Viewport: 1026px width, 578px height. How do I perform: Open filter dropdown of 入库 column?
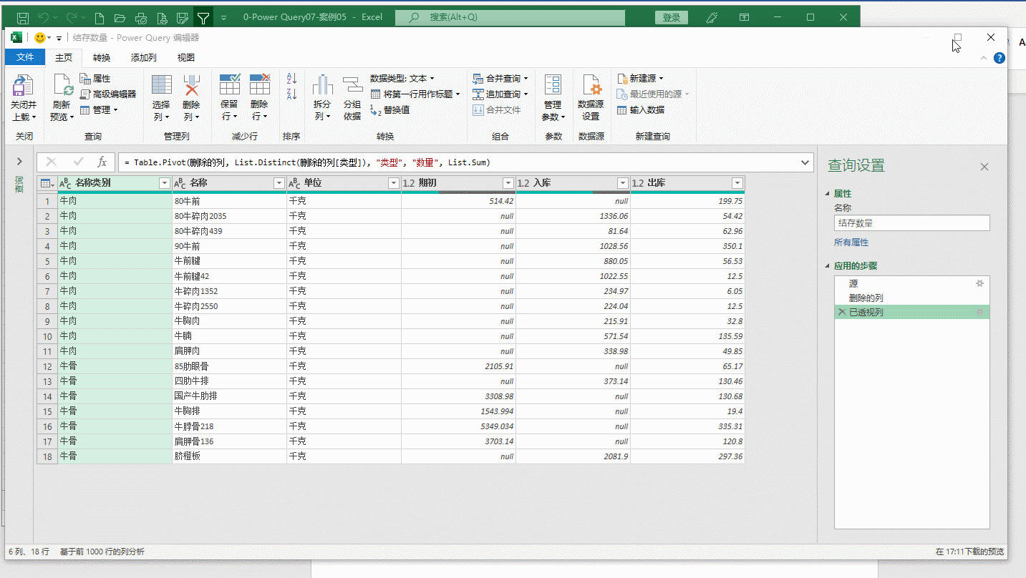(x=622, y=184)
